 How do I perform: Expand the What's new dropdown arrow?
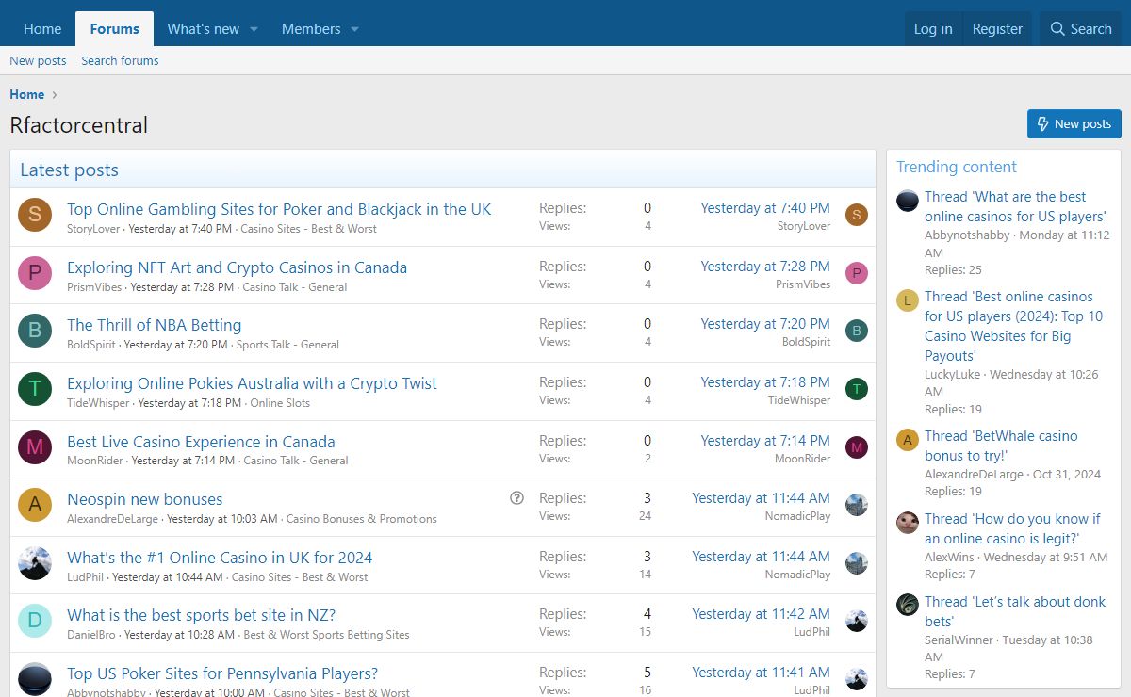(x=254, y=29)
